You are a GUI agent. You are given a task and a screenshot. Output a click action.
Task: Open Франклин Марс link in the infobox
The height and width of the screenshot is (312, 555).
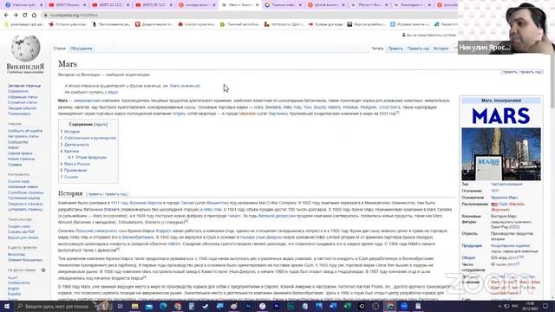click(504, 198)
